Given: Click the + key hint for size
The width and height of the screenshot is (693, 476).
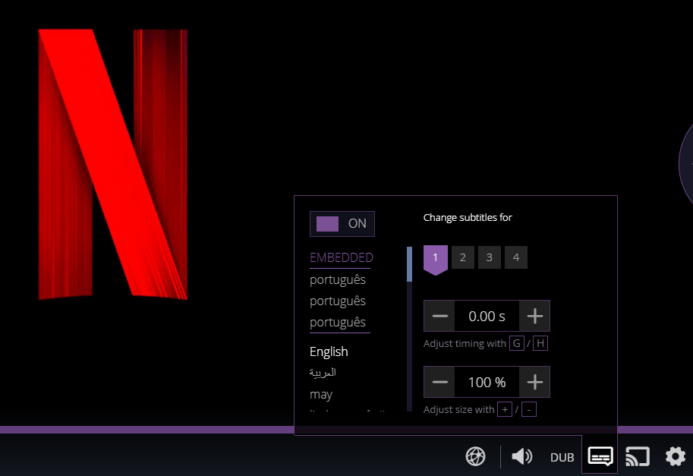Looking at the screenshot, I should point(505,409).
